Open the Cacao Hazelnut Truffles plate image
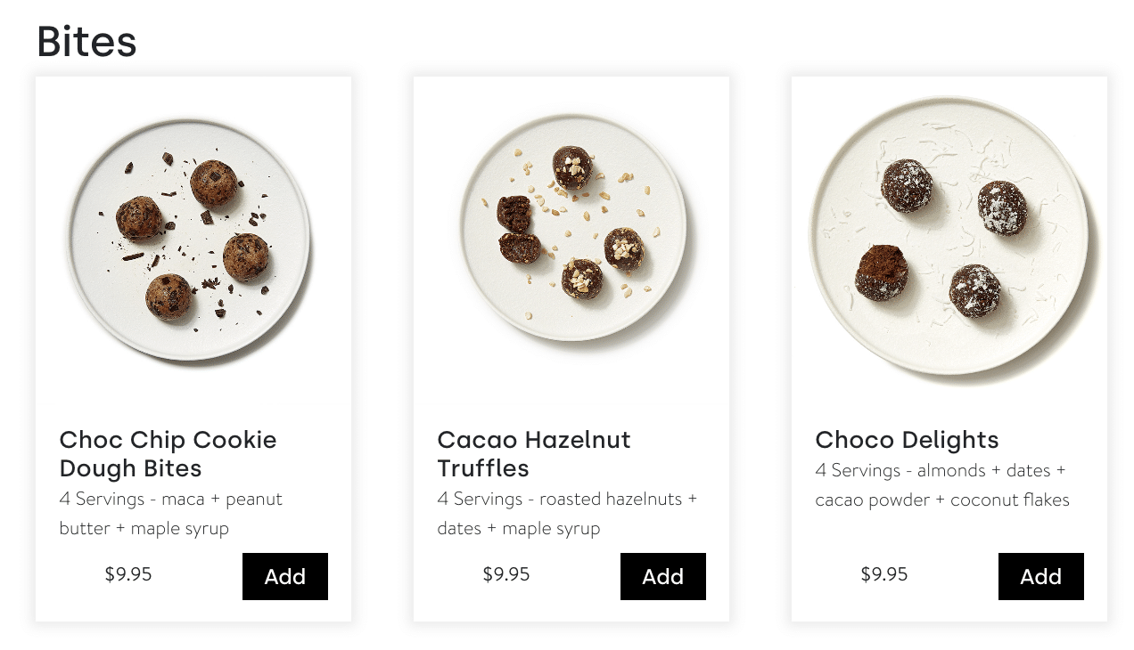This screenshot has width=1134, height=650. point(574,228)
